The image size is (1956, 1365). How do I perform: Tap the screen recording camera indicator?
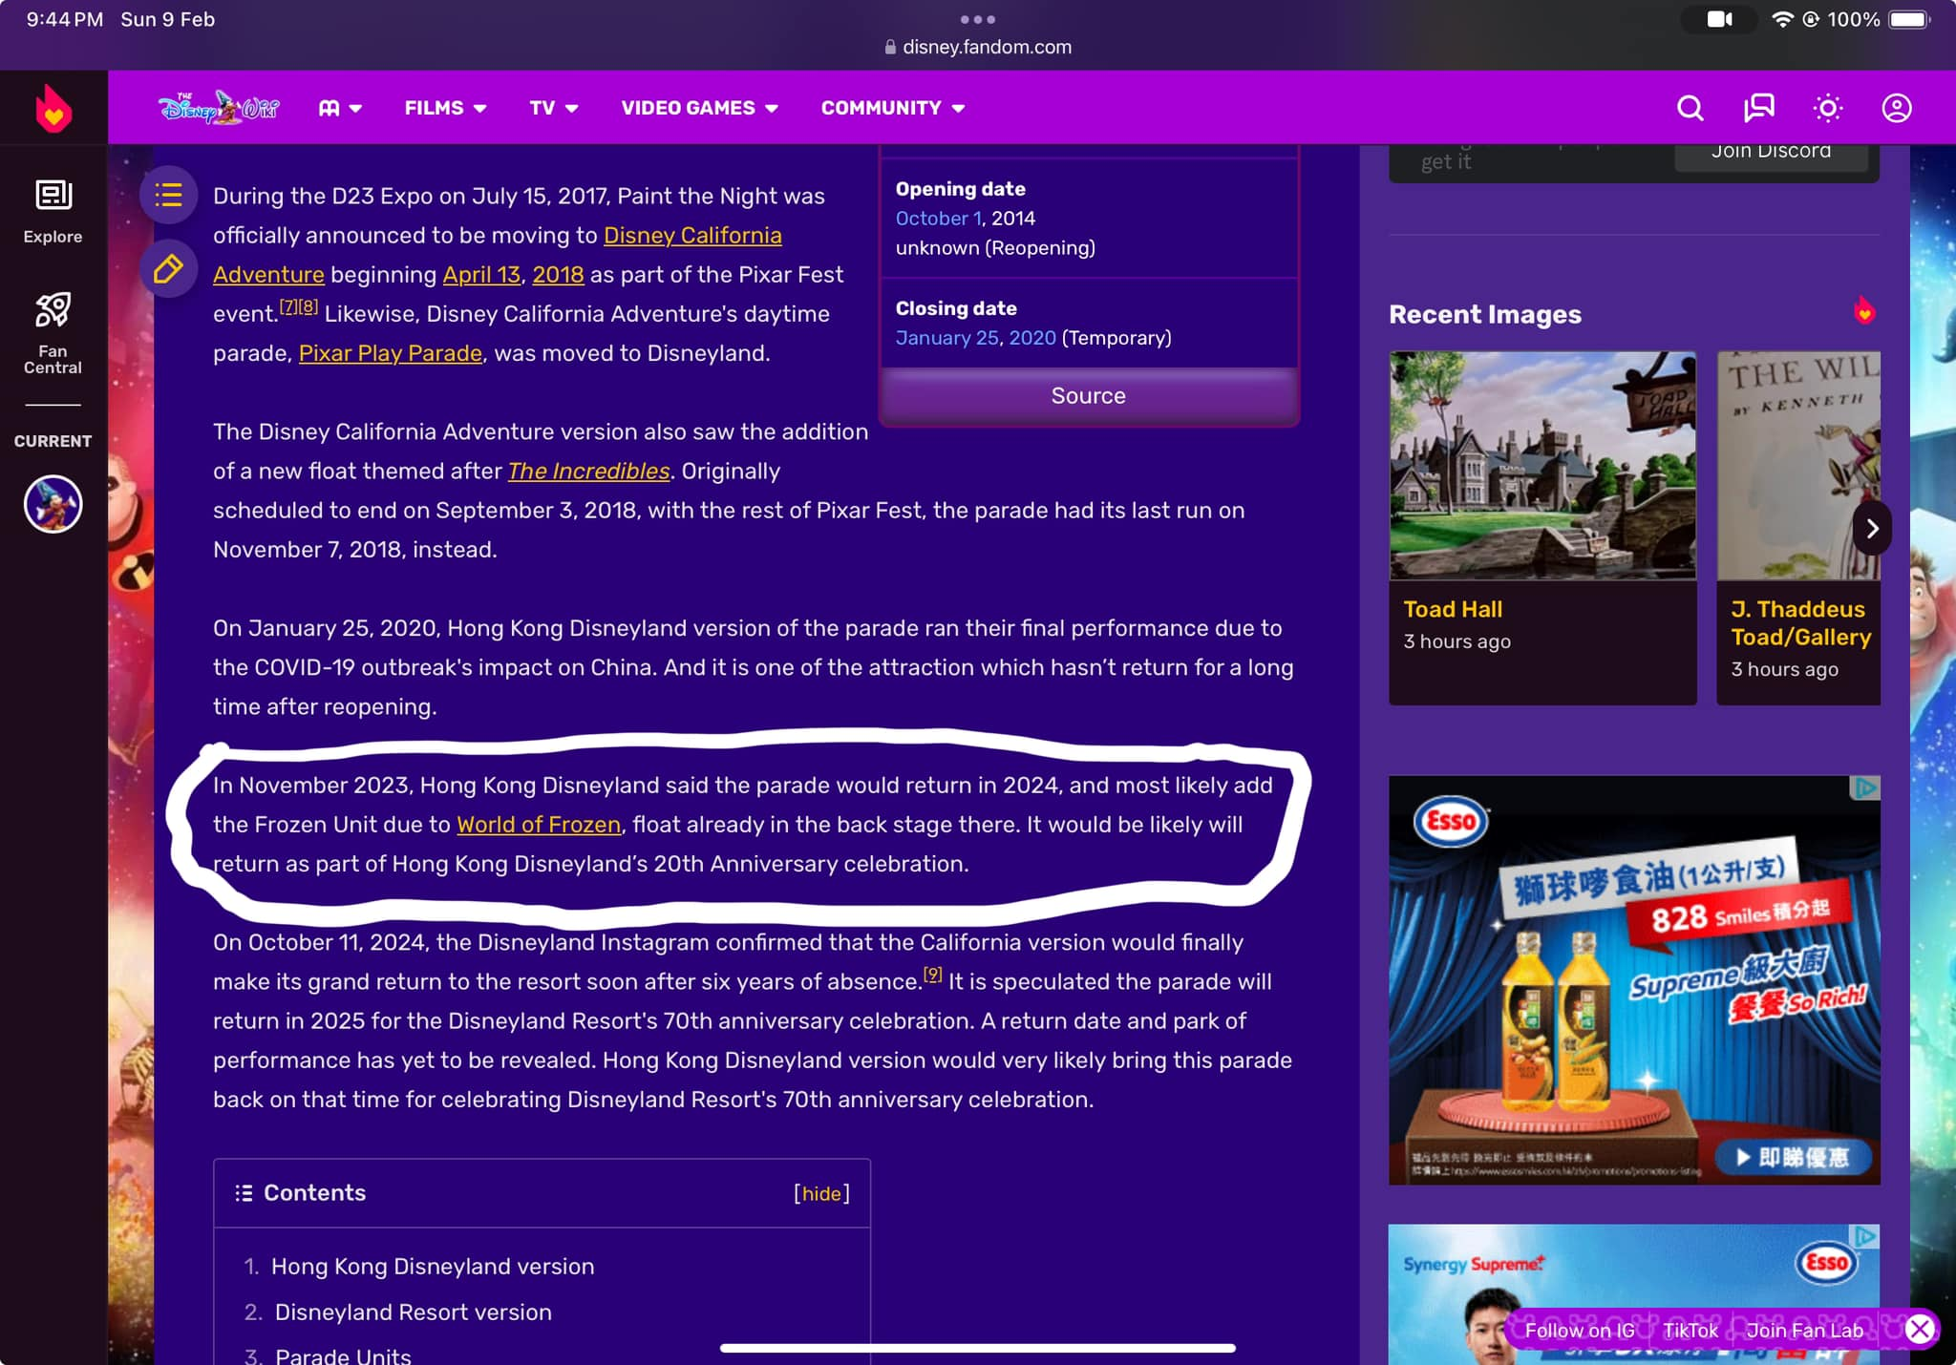click(x=1719, y=19)
